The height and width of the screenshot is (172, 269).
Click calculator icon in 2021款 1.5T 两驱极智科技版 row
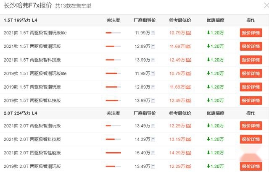tap(153, 60)
